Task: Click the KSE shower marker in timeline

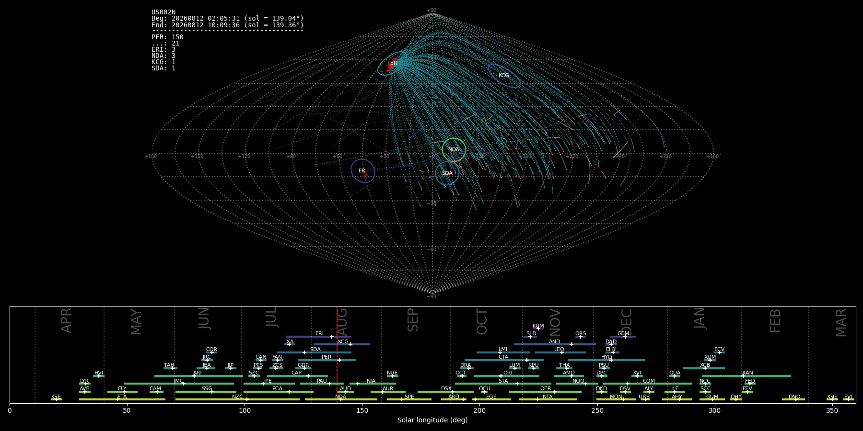Action: (x=57, y=399)
